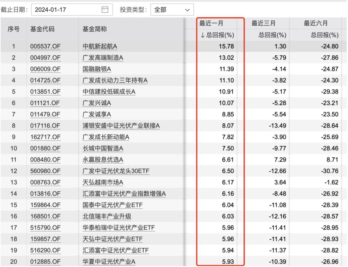Open fund link 汇添富中证光伏产业指数增强A
The height and width of the screenshot is (267, 348).
124,194
